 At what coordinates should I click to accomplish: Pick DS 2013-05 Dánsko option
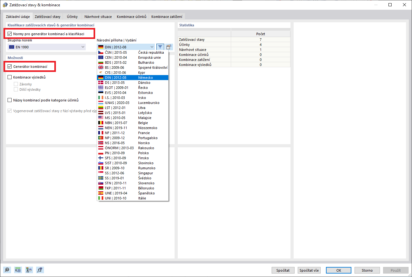click(133, 83)
